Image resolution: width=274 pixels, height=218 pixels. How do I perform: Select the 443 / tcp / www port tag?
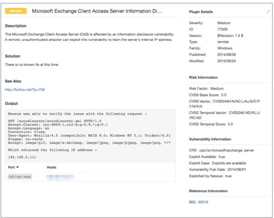point(20,176)
